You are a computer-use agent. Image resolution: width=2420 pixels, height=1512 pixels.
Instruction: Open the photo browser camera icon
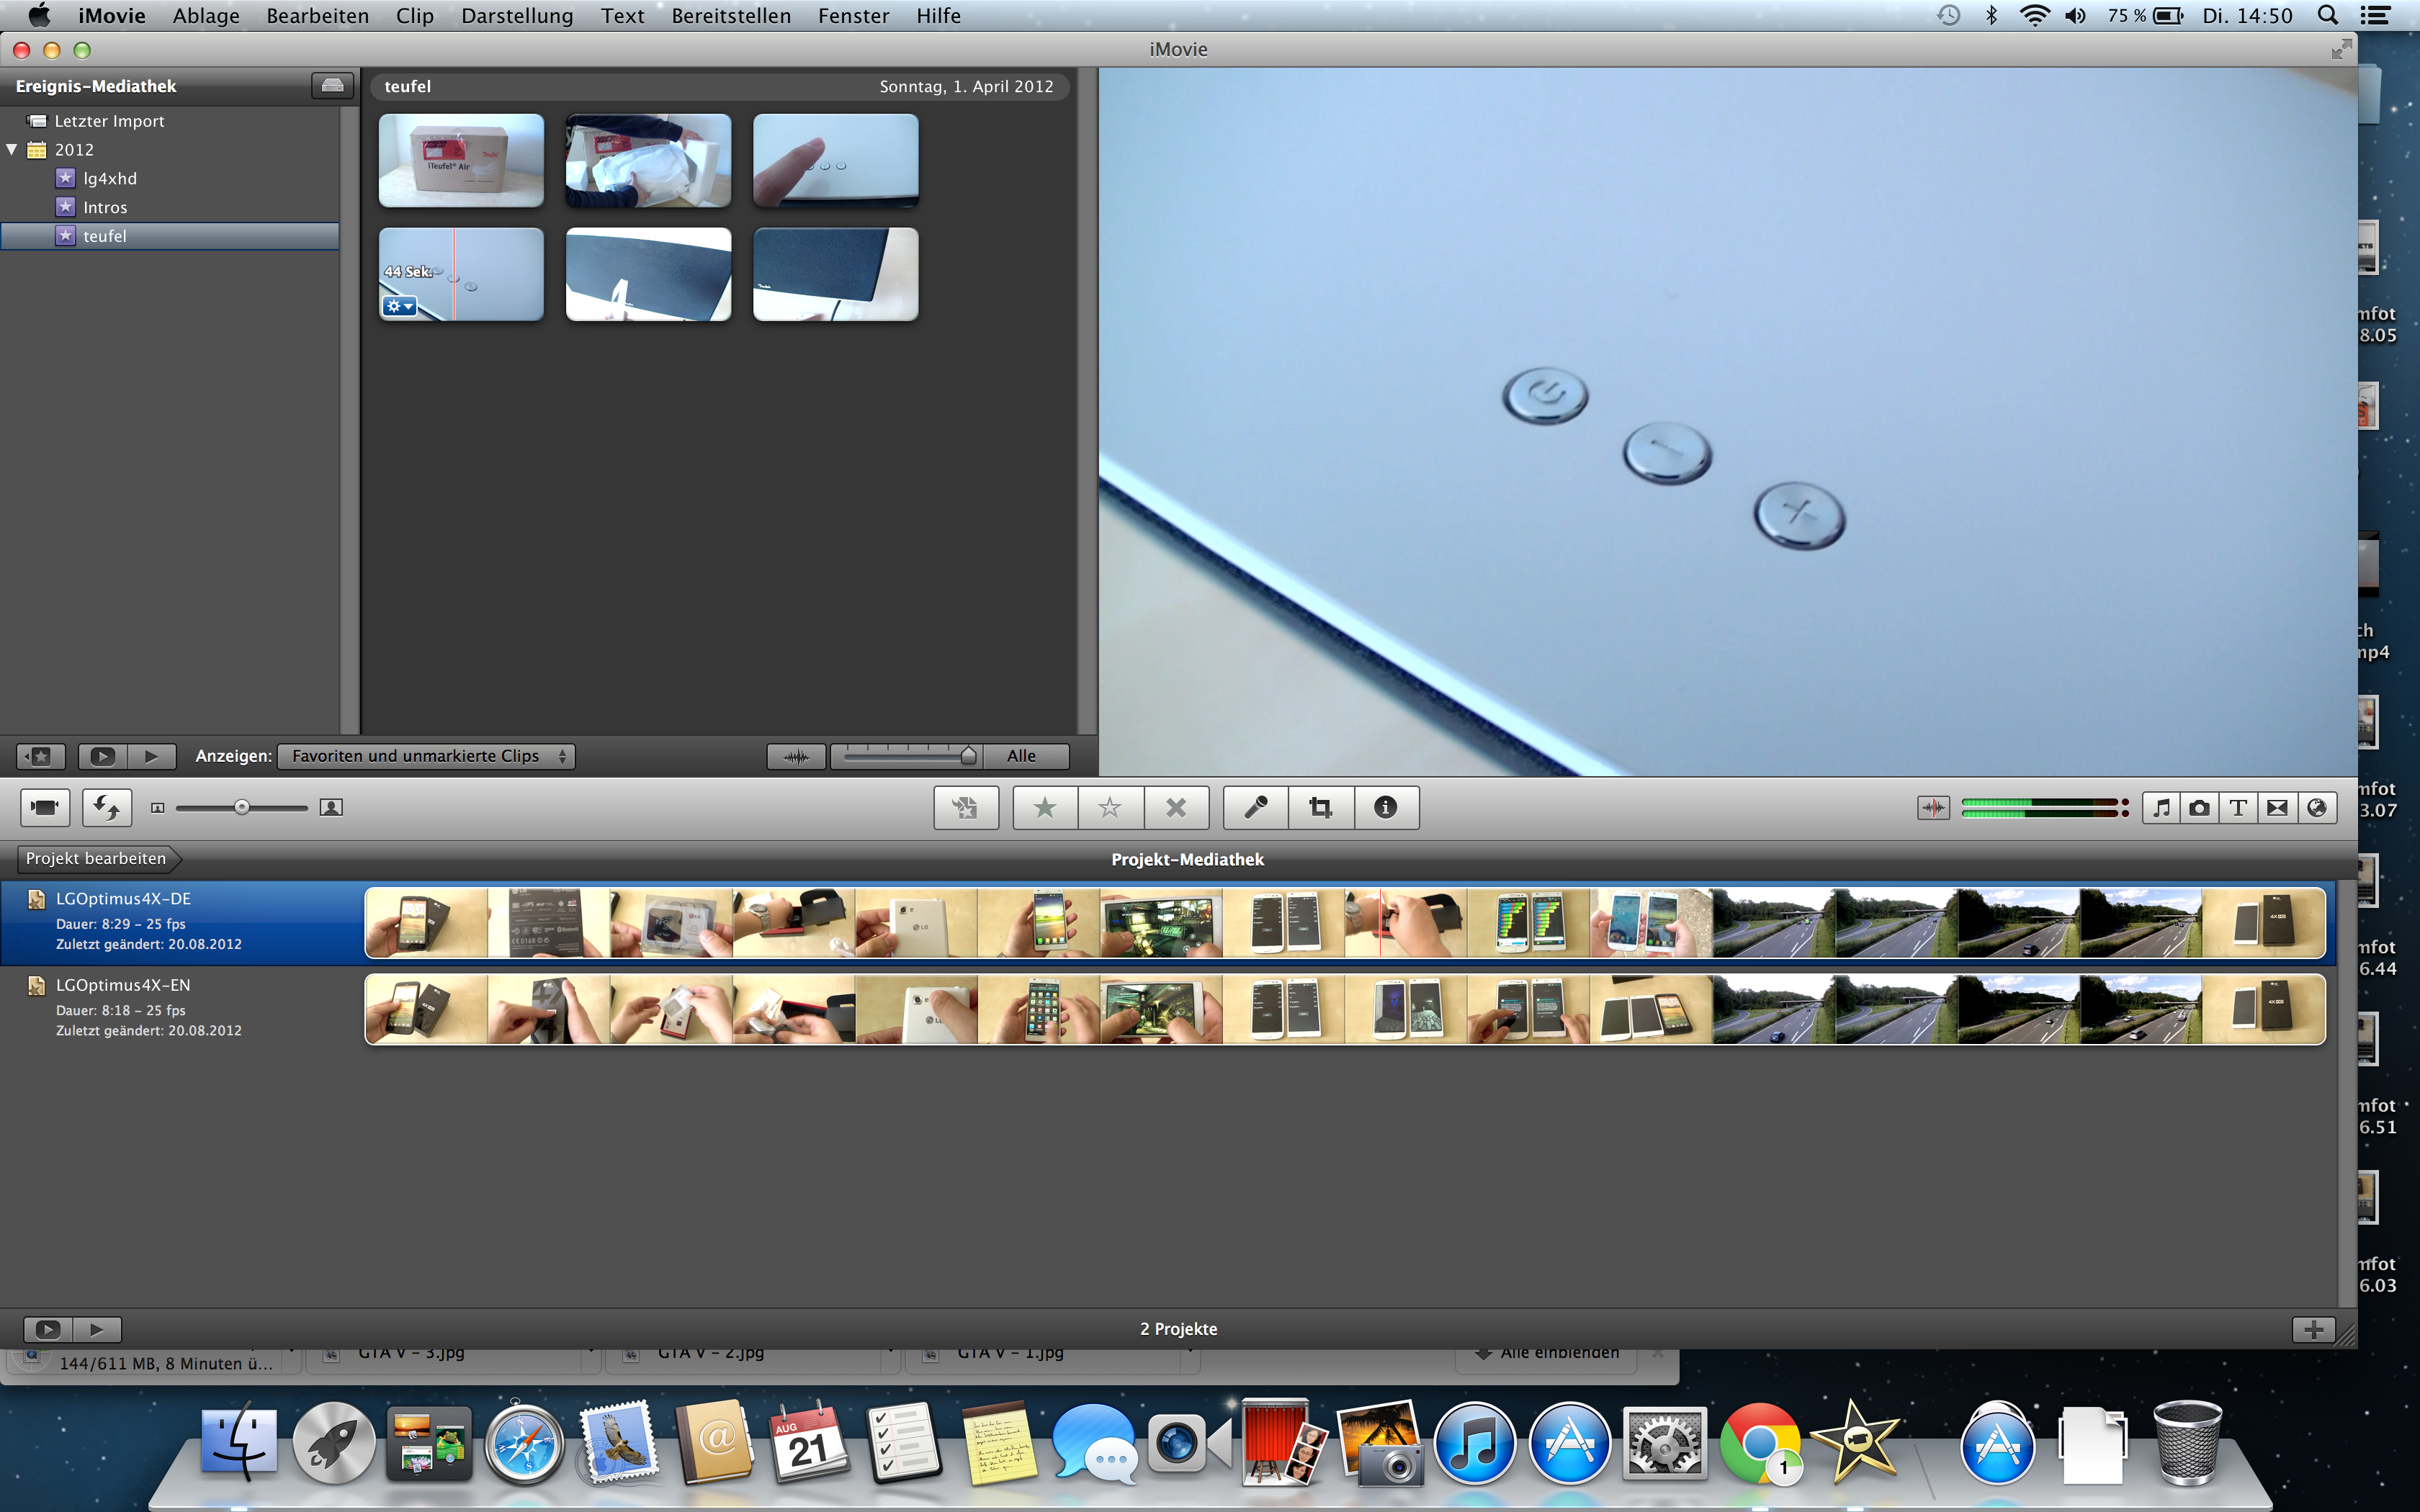[2199, 807]
